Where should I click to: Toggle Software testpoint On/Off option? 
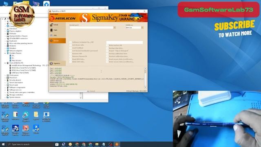82,42
